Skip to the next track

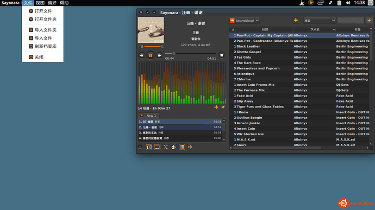click(159, 55)
